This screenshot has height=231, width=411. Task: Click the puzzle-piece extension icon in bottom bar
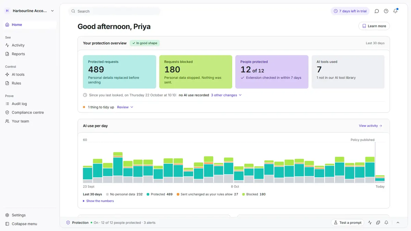point(378,222)
